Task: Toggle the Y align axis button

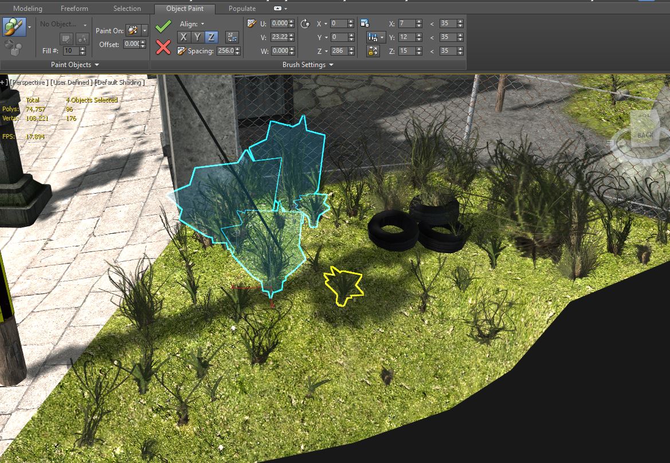Action: (197, 37)
